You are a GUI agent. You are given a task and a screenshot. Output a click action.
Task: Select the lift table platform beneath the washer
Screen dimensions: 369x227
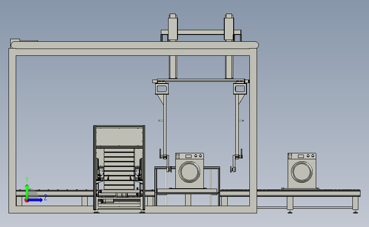pyautogui.click(x=187, y=190)
